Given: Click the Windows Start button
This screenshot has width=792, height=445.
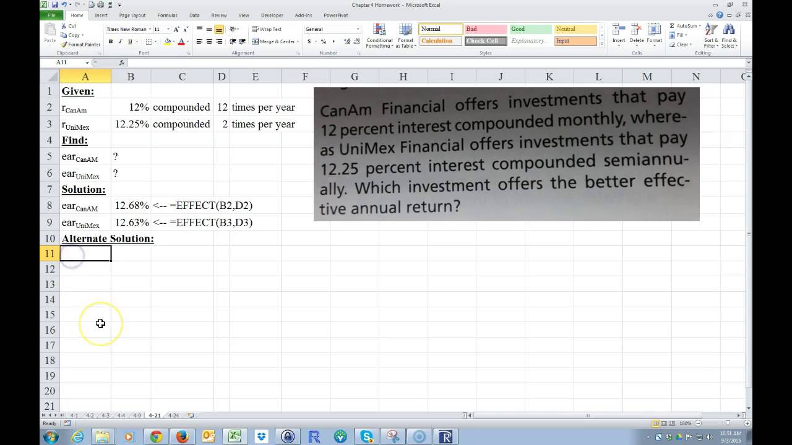Looking at the screenshot, I should click(51, 436).
